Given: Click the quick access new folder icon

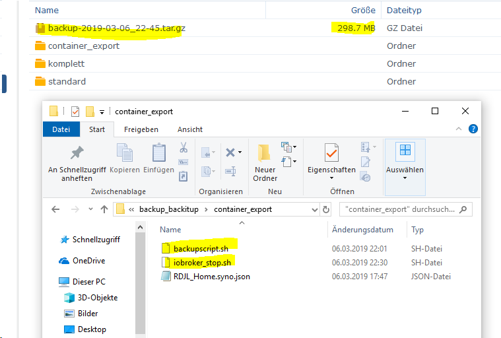Looking at the screenshot, I should tap(90, 112).
